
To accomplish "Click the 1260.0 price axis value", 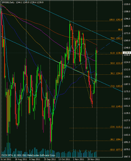I will click(127, 40).
